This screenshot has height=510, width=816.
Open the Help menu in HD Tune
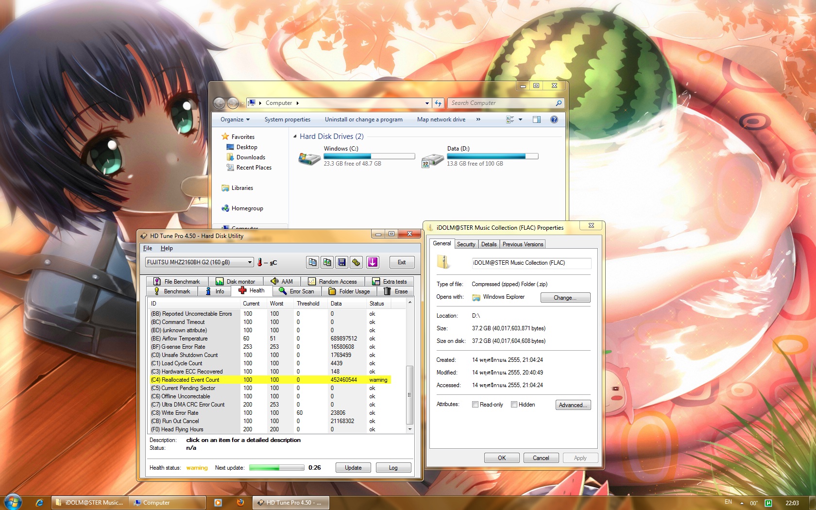[x=167, y=248]
